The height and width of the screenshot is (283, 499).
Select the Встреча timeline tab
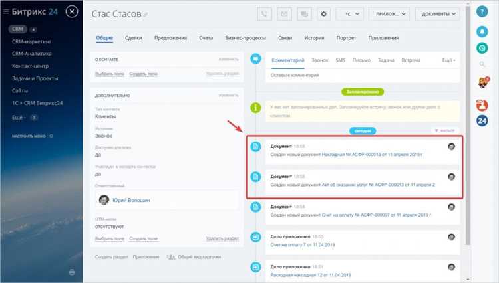coord(411,60)
